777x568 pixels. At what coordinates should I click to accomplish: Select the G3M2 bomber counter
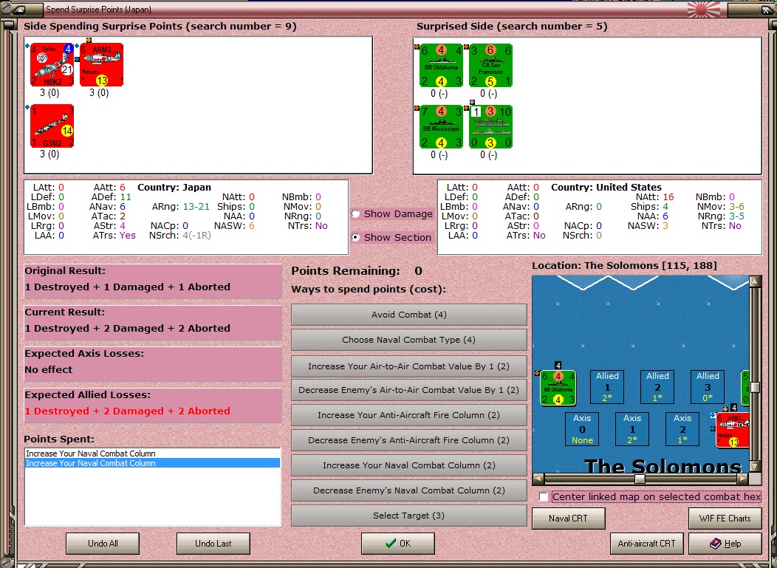pos(52,126)
